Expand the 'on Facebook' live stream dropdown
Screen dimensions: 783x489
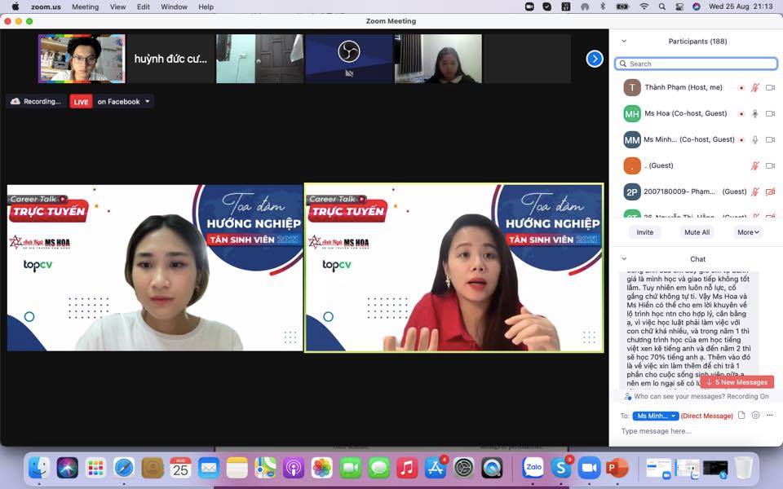[x=124, y=102]
